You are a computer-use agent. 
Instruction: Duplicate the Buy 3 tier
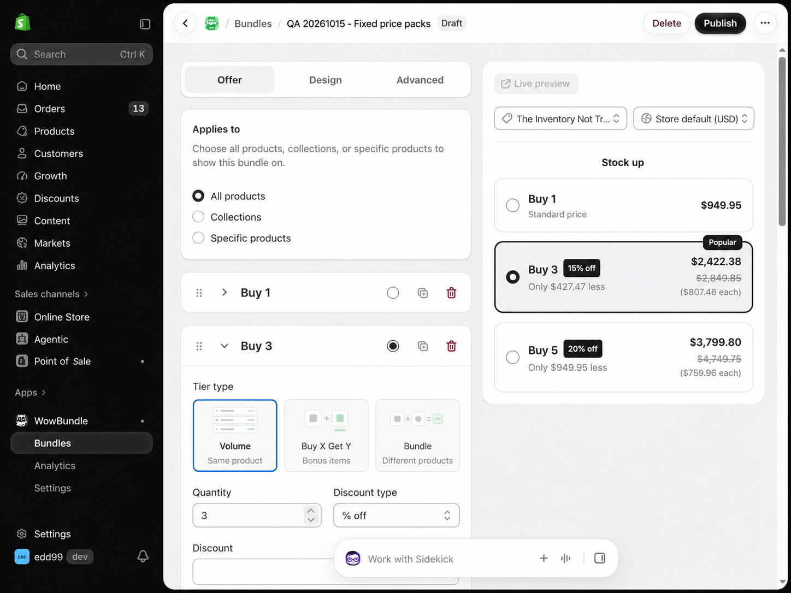click(x=423, y=346)
